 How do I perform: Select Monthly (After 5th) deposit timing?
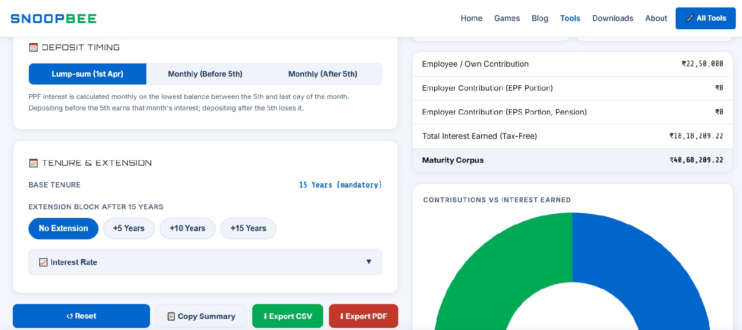[323, 74]
